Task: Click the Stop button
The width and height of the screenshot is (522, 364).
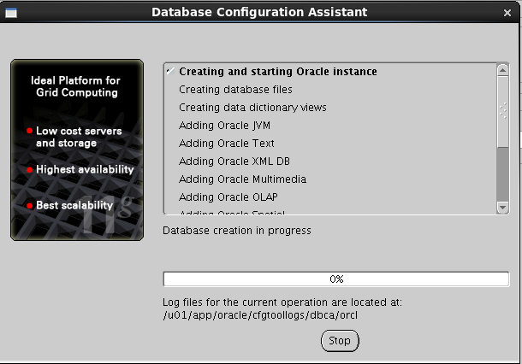Action: click(340, 341)
